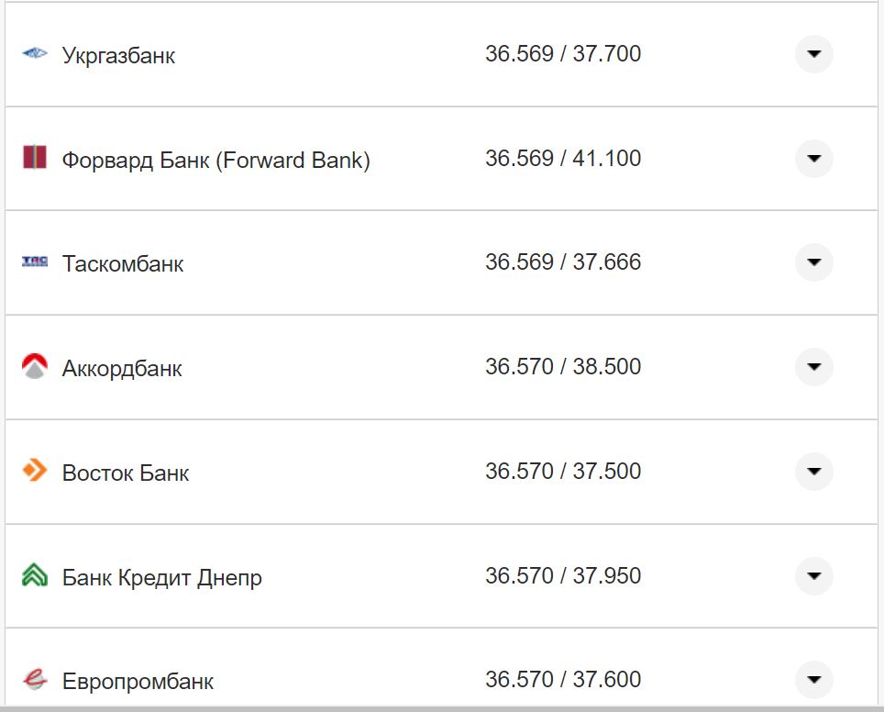
Task: Select the green Банк Кредит Днепр logo
Action: point(34,576)
